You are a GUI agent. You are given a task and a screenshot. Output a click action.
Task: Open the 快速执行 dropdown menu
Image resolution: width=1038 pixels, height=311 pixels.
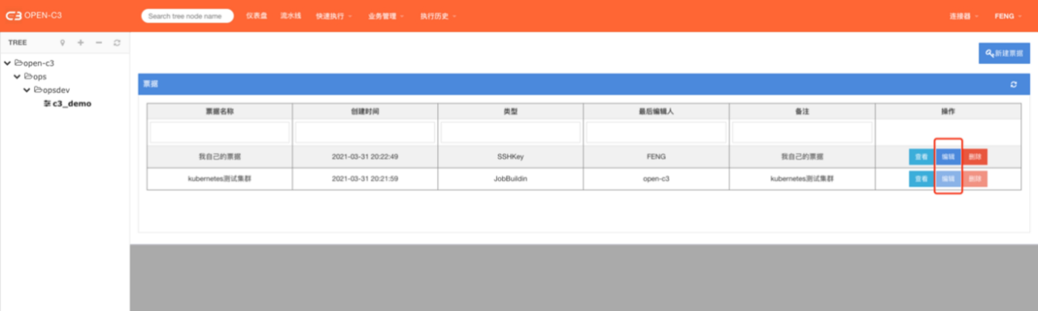[x=333, y=16]
